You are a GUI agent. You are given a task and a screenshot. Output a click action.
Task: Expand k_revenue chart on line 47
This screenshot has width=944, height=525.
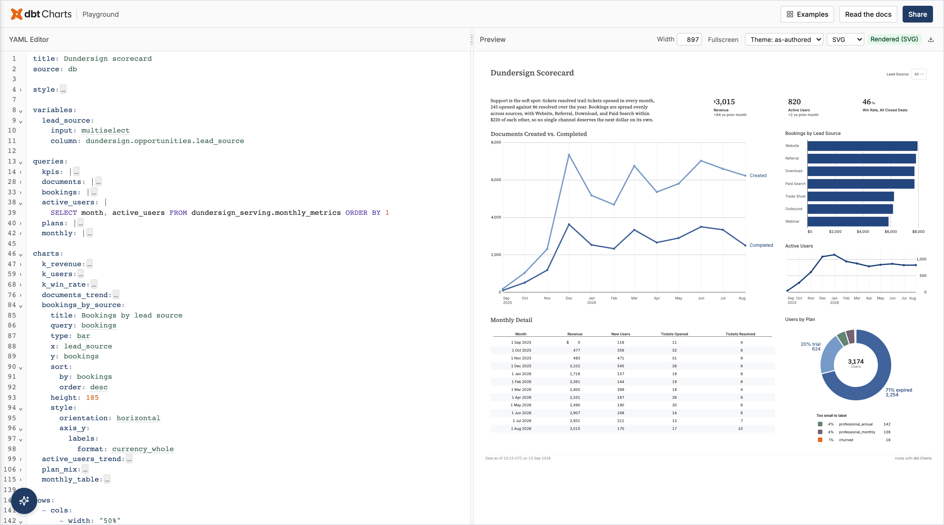(20, 264)
